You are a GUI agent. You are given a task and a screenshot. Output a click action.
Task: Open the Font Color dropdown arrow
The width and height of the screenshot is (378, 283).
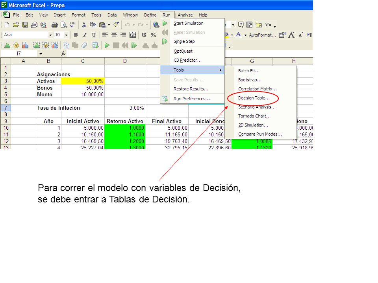tap(245, 35)
